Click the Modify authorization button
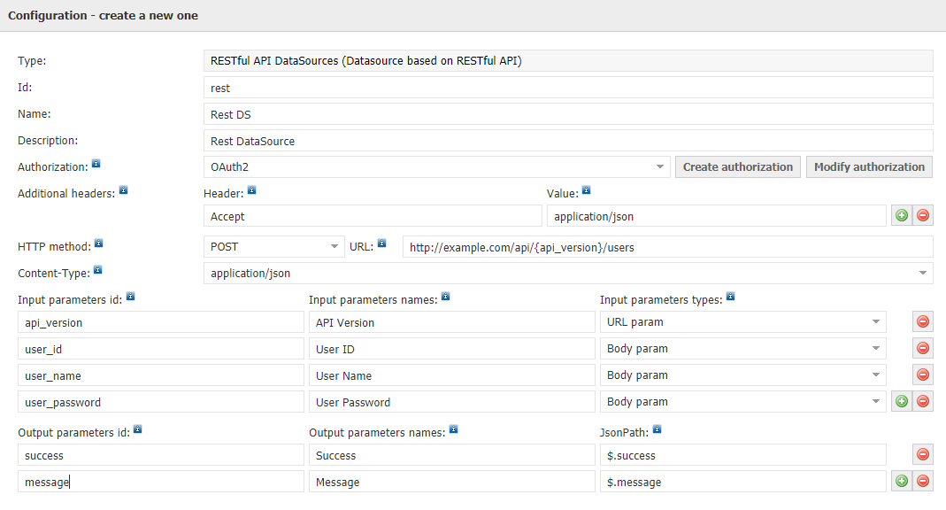The width and height of the screenshot is (946, 510). point(869,167)
